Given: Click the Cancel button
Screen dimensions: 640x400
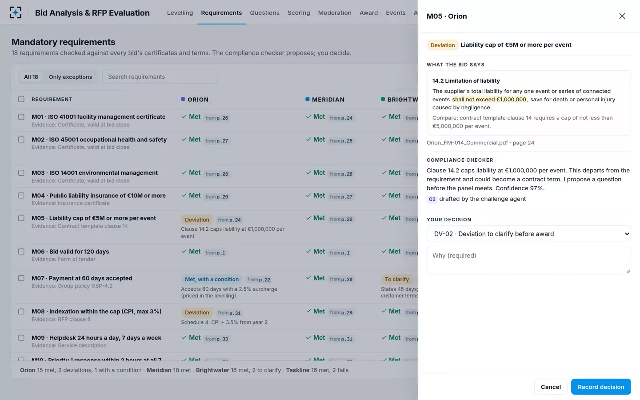Looking at the screenshot, I should 551,387.
